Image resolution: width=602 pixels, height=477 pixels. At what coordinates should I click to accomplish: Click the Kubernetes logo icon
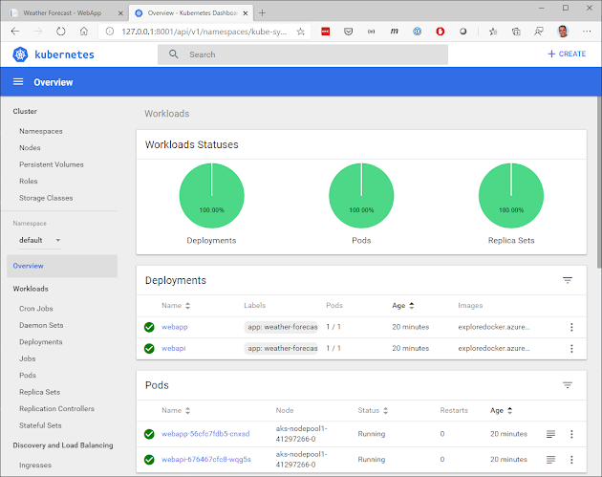pyautogui.click(x=18, y=54)
